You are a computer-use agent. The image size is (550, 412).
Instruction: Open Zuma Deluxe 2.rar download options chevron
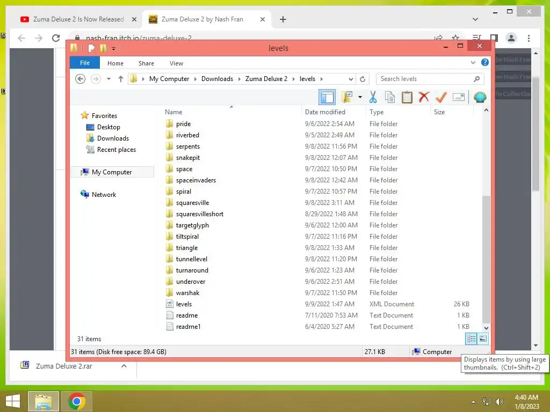tap(124, 366)
